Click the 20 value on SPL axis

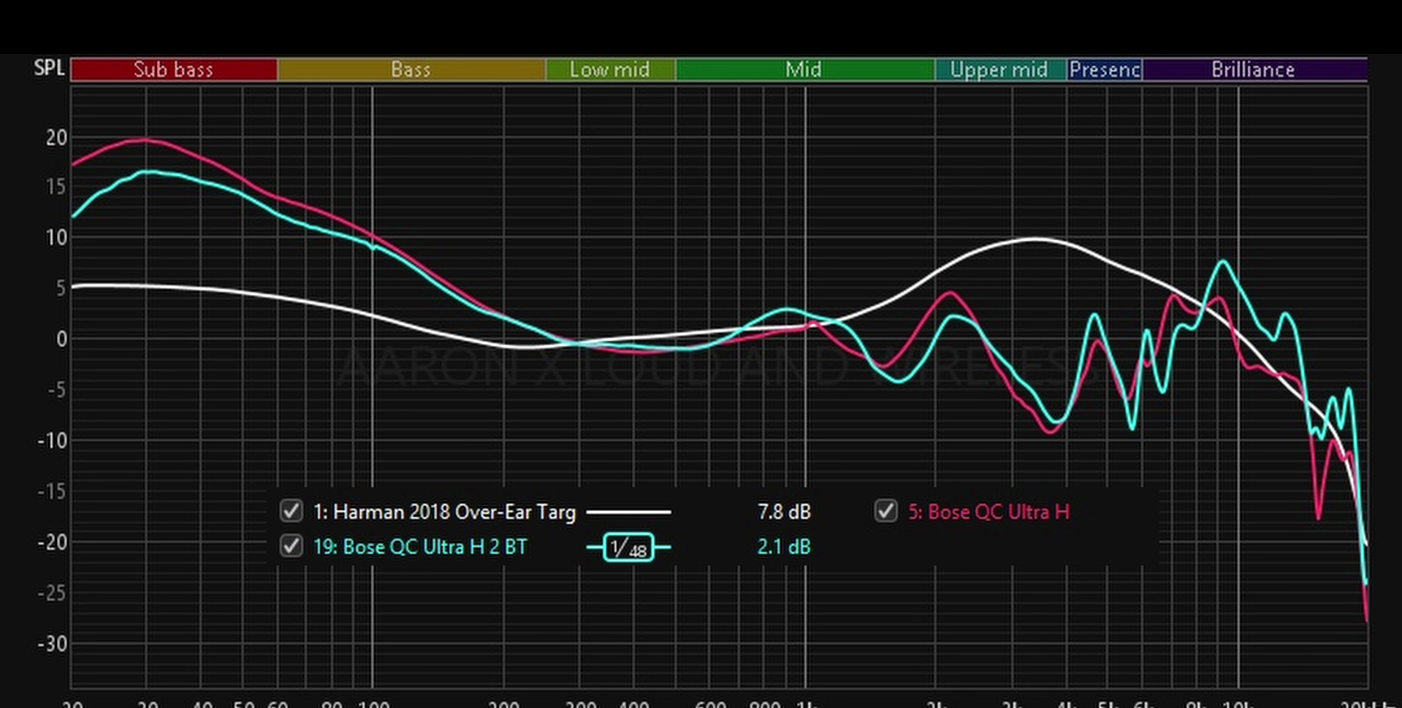pyautogui.click(x=56, y=137)
